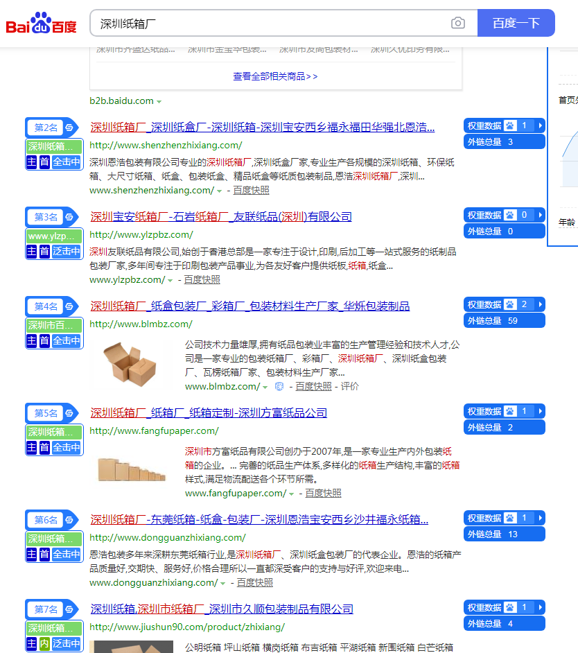The image size is (578, 653).
Task: Expand the 权重数据 arrow for the 第7名 result
Action: pos(540,607)
